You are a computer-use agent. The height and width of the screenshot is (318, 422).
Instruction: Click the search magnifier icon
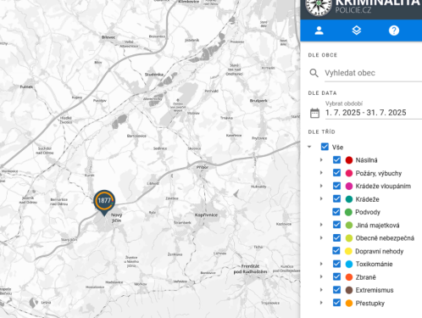coord(314,73)
